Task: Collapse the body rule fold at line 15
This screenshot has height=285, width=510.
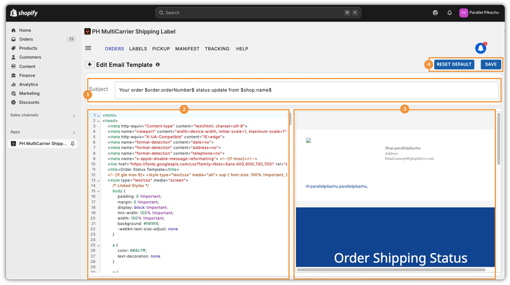Action: point(98,192)
